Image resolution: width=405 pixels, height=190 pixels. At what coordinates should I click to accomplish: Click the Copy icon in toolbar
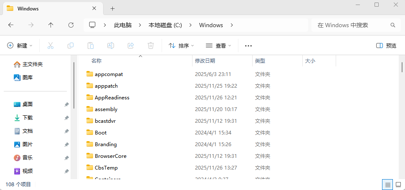pos(71,46)
